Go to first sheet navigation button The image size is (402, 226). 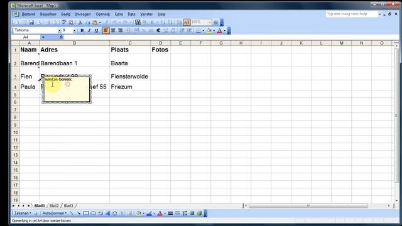click(13, 206)
